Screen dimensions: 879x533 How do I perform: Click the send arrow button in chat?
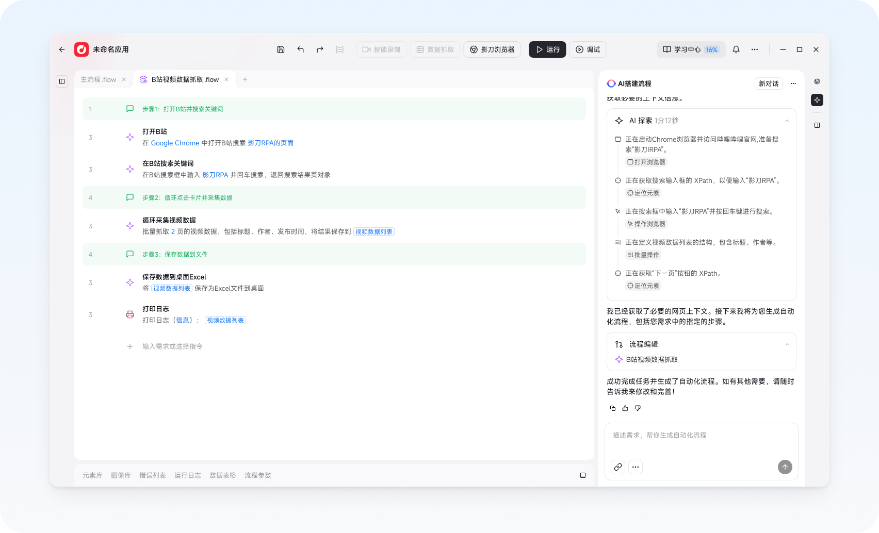pyautogui.click(x=785, y=467)
